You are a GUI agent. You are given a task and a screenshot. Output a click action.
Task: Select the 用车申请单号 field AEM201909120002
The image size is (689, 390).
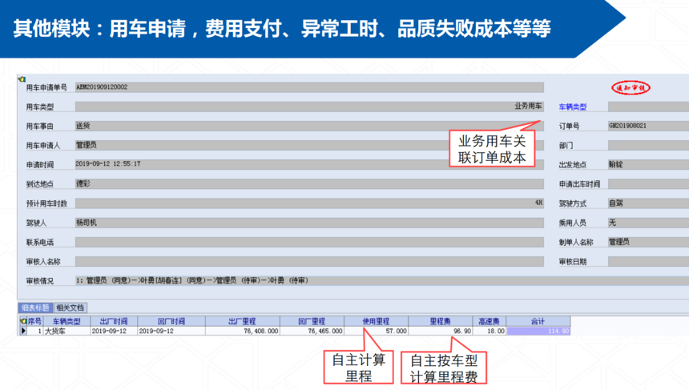tap(309, 87)
